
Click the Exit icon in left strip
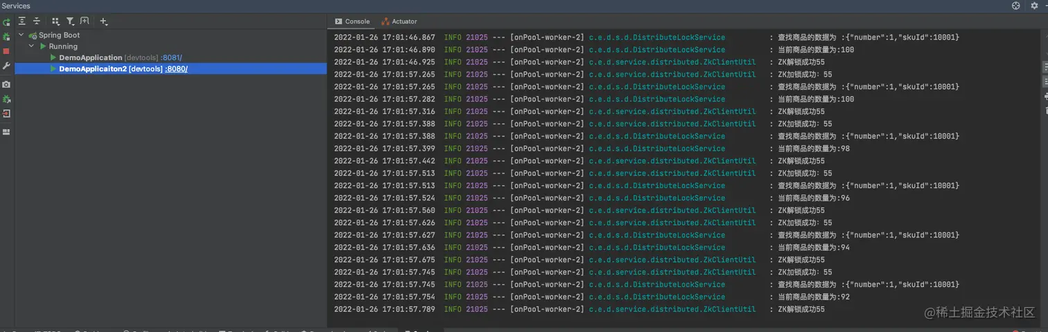pos(6,113)
